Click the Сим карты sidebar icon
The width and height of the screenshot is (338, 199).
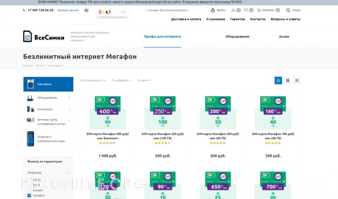pos(30,84)
